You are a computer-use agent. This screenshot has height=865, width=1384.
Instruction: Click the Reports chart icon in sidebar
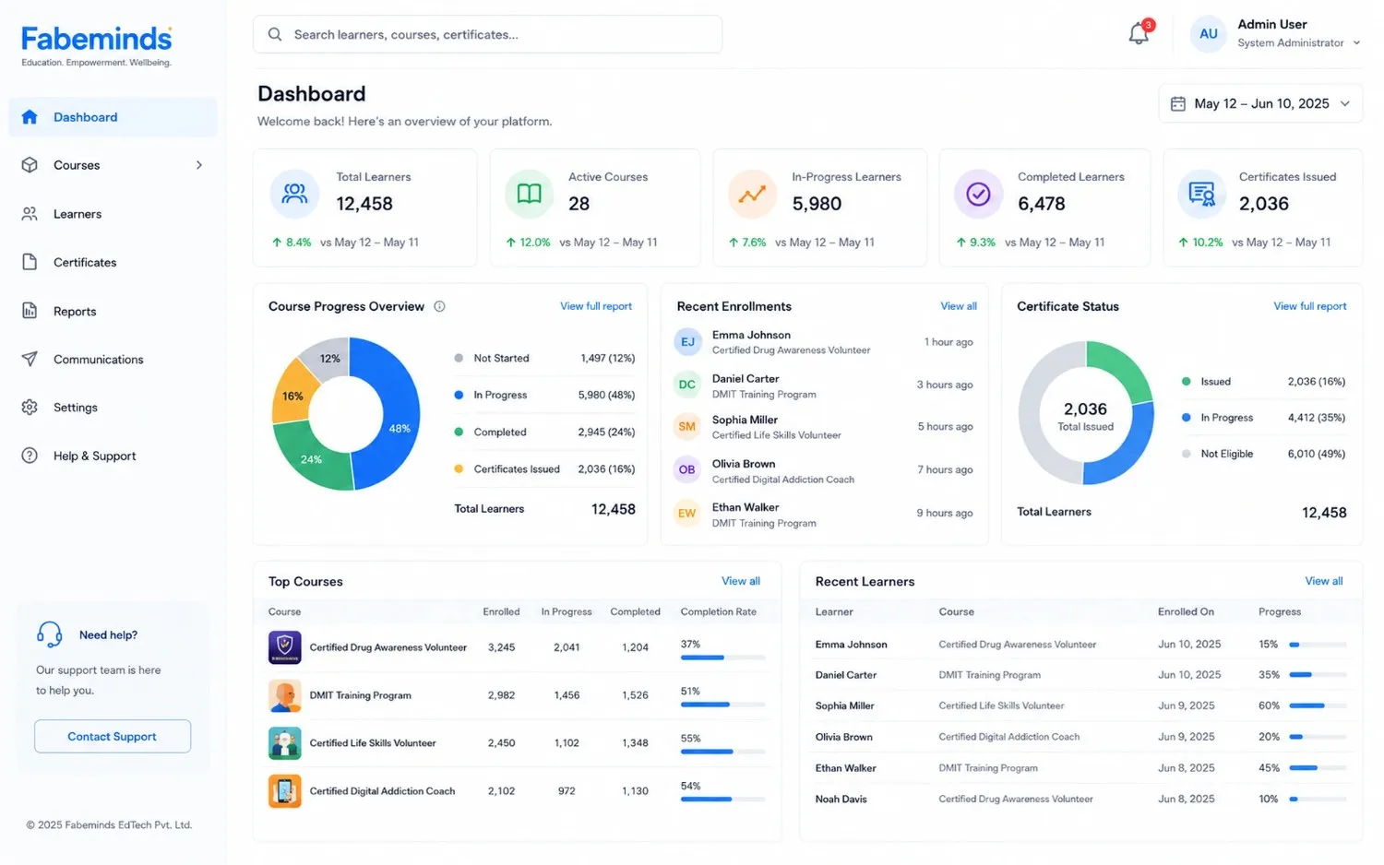click(x=30, y=311)
